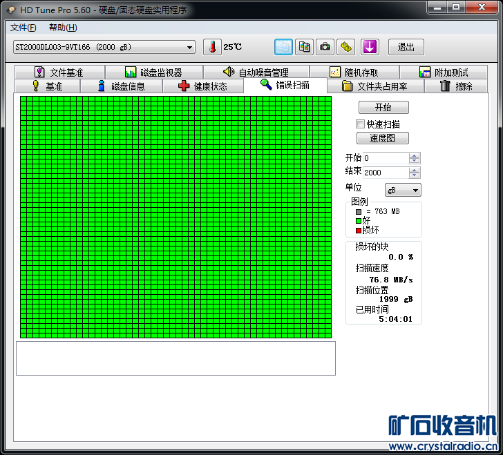Screen dimensions: 503x455
Task: Click the 5:04:01 elapsed time value
Action: [x=395, y=319]
